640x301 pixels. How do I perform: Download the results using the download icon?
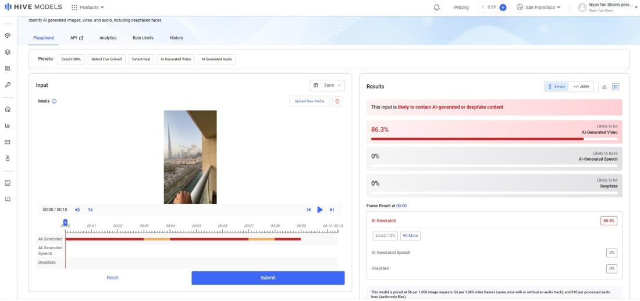click(604, 87)
